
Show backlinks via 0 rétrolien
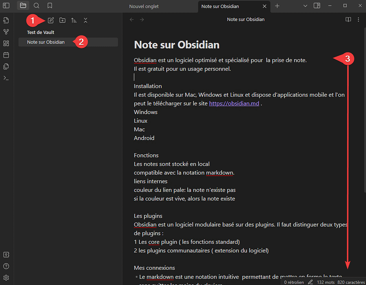click(x=294, y=282)
